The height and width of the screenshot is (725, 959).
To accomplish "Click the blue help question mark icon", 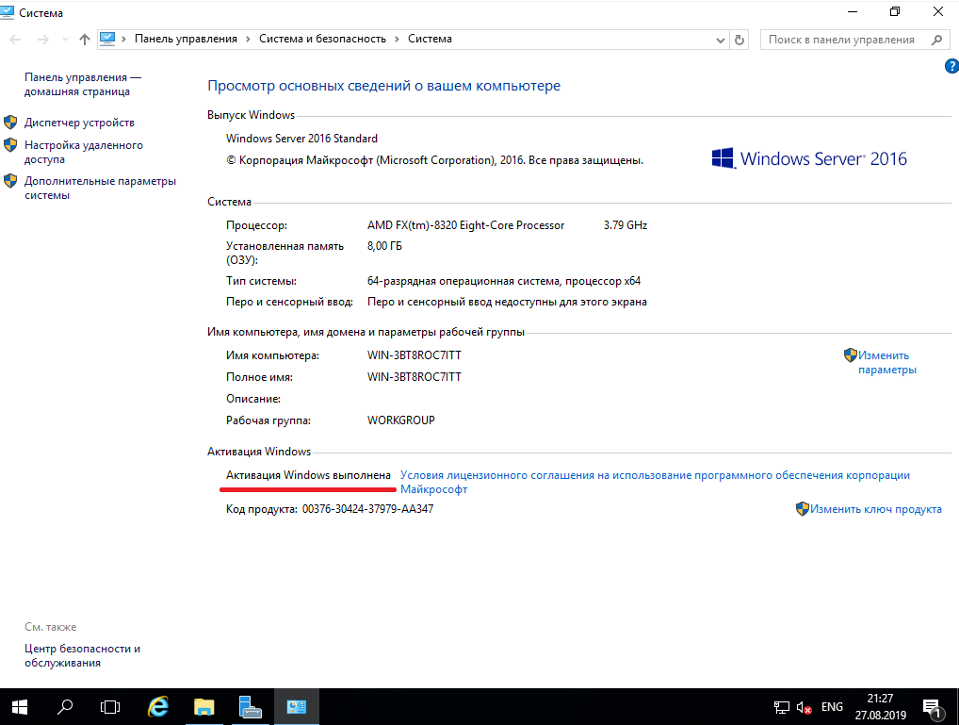I will tap(951, 66).
